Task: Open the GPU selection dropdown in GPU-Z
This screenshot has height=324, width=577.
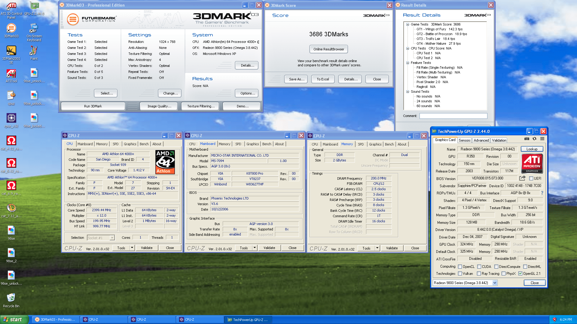Action: click(x=495, y=283)
